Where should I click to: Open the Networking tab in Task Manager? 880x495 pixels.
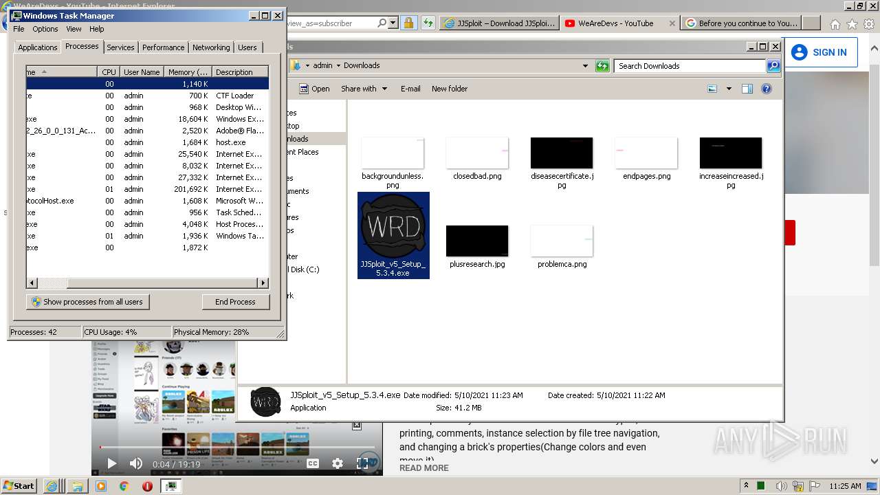click(x=211, y=47)
